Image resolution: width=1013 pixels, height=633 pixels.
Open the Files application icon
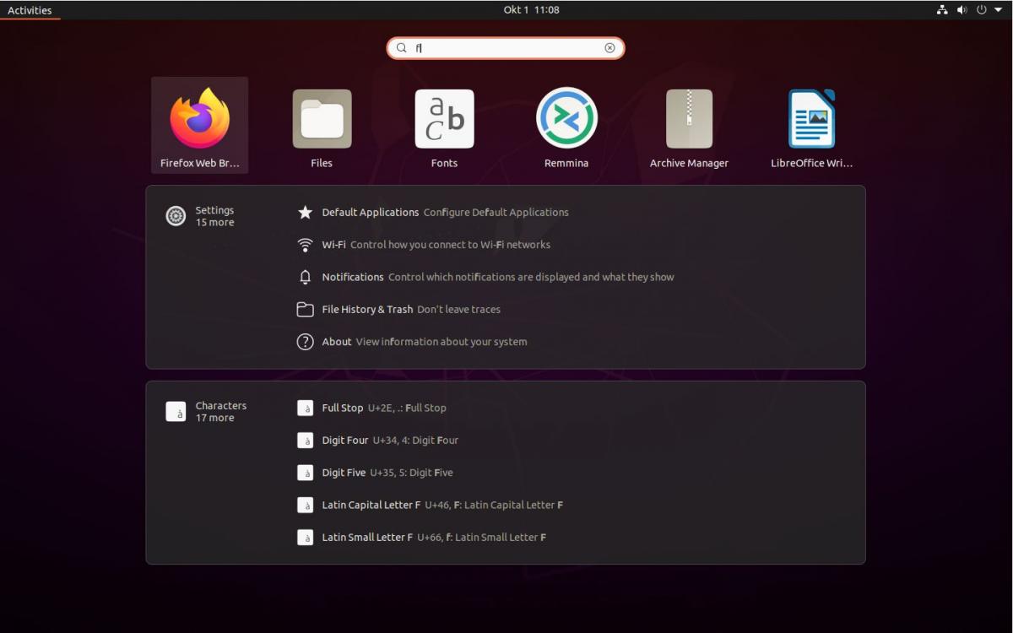[322, 124]
